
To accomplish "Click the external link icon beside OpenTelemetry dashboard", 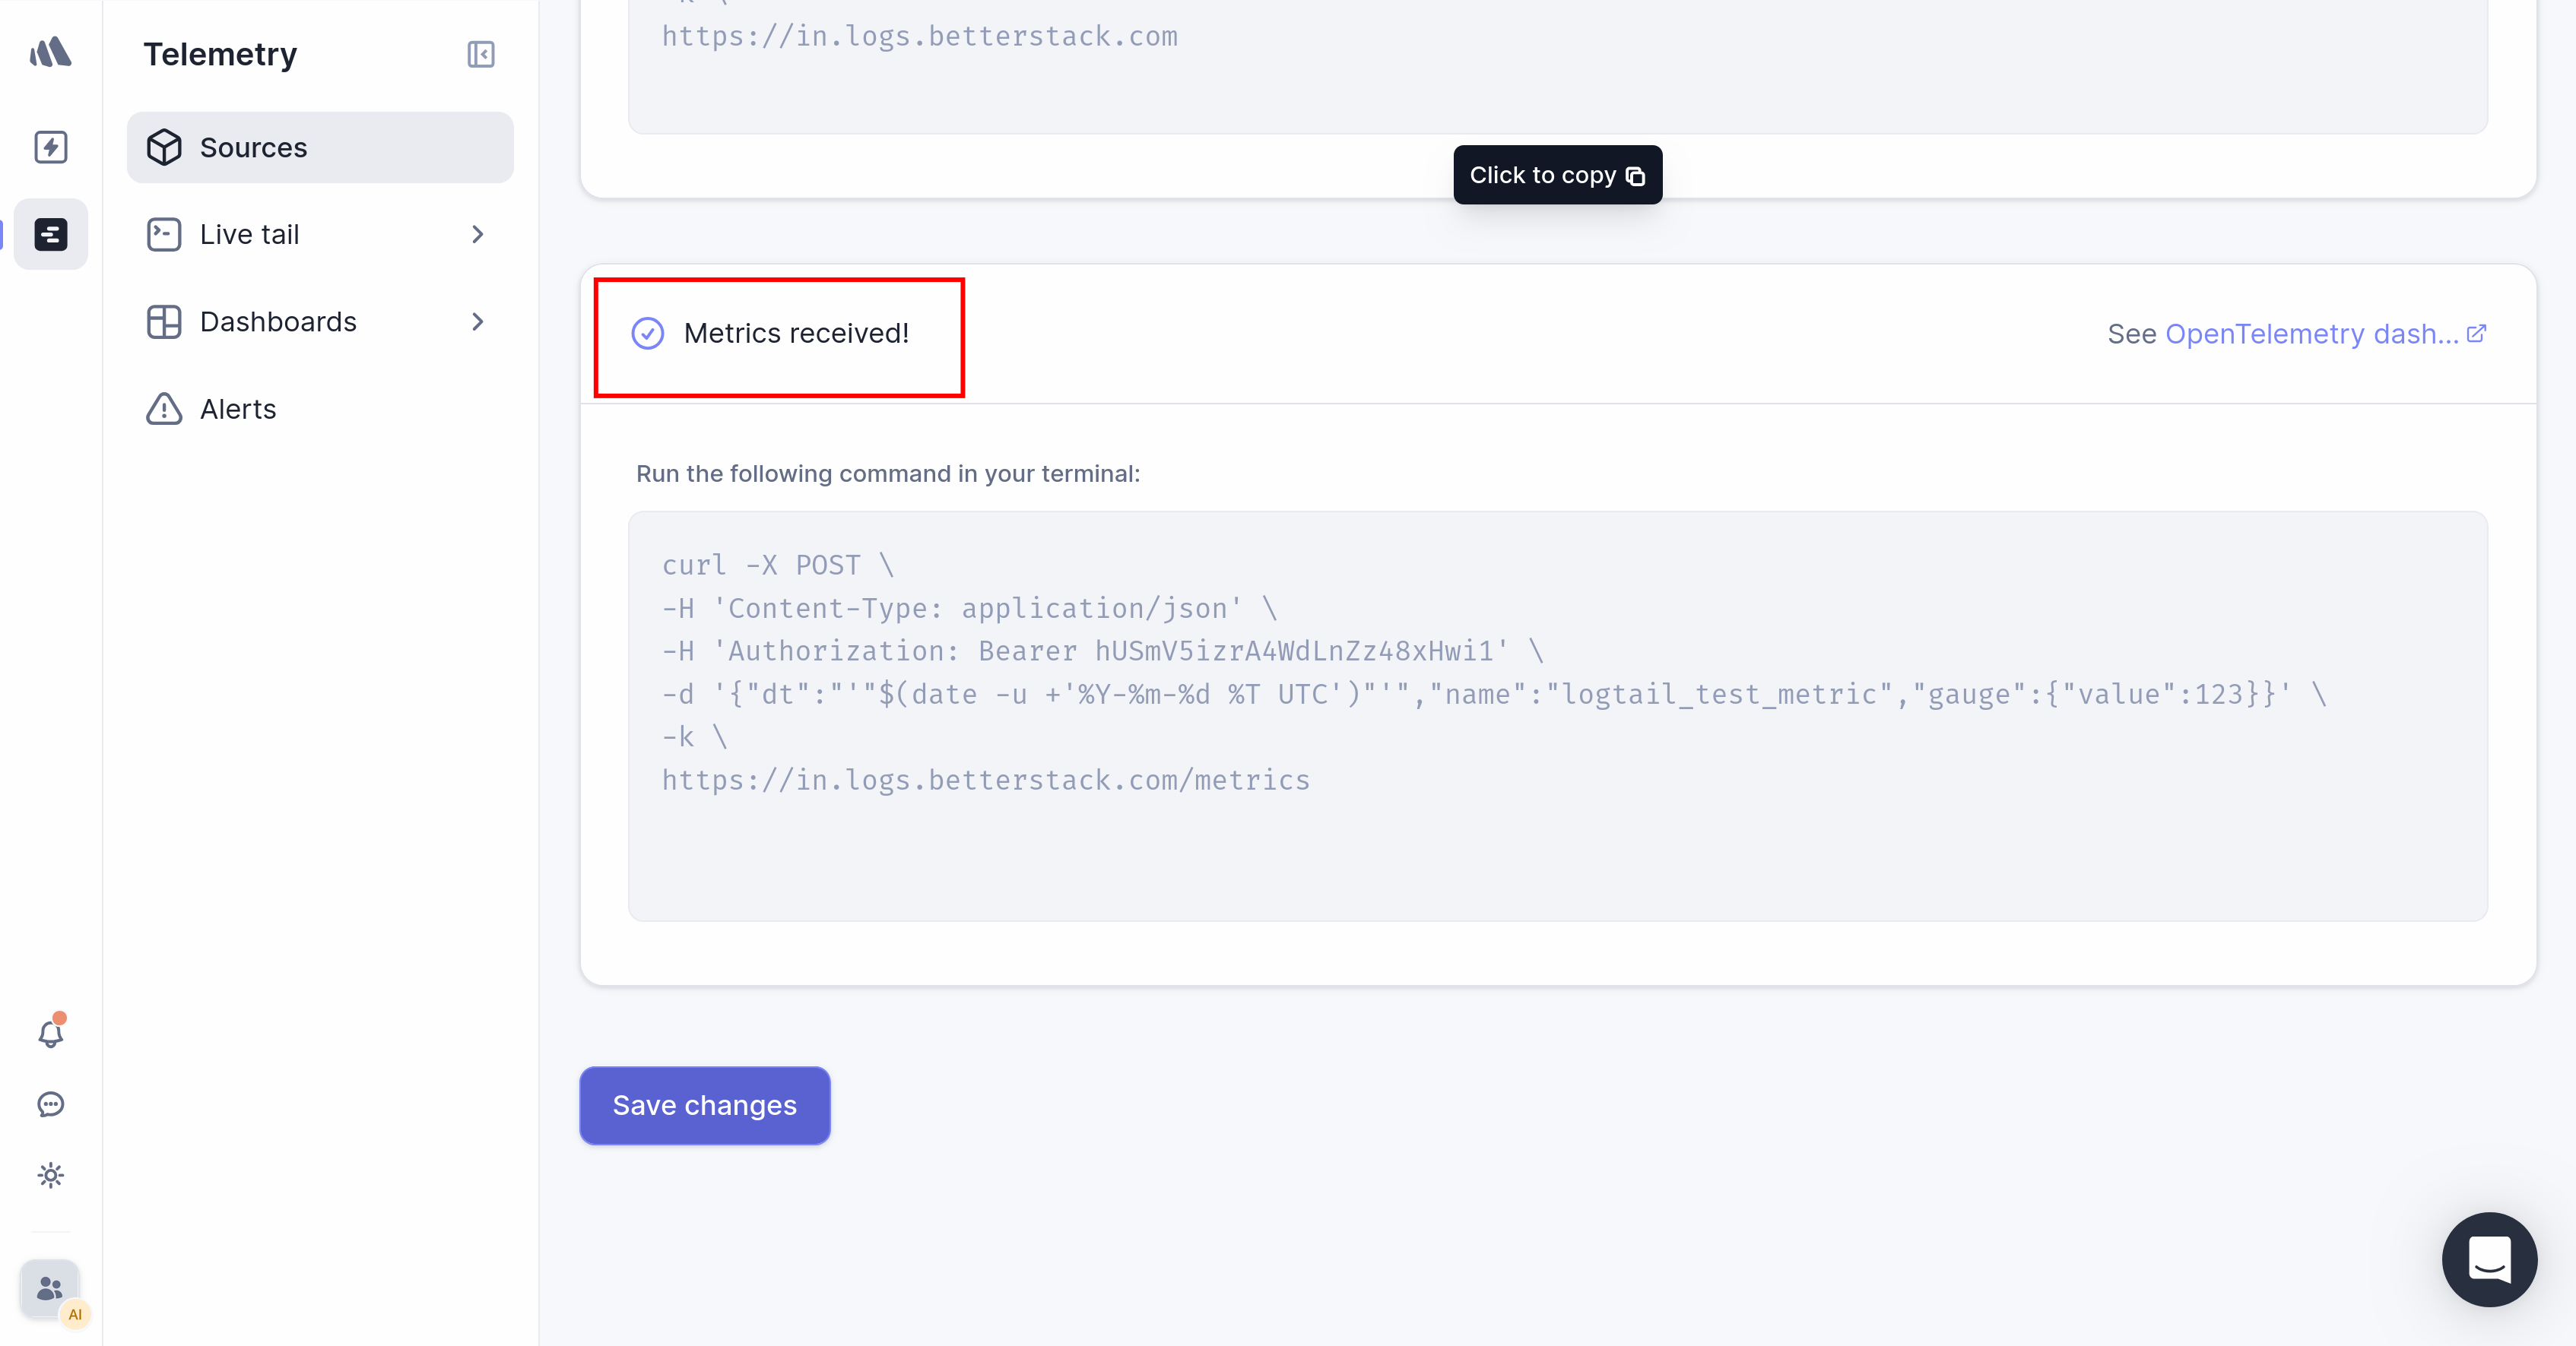I will click(x=2476, y=333).
